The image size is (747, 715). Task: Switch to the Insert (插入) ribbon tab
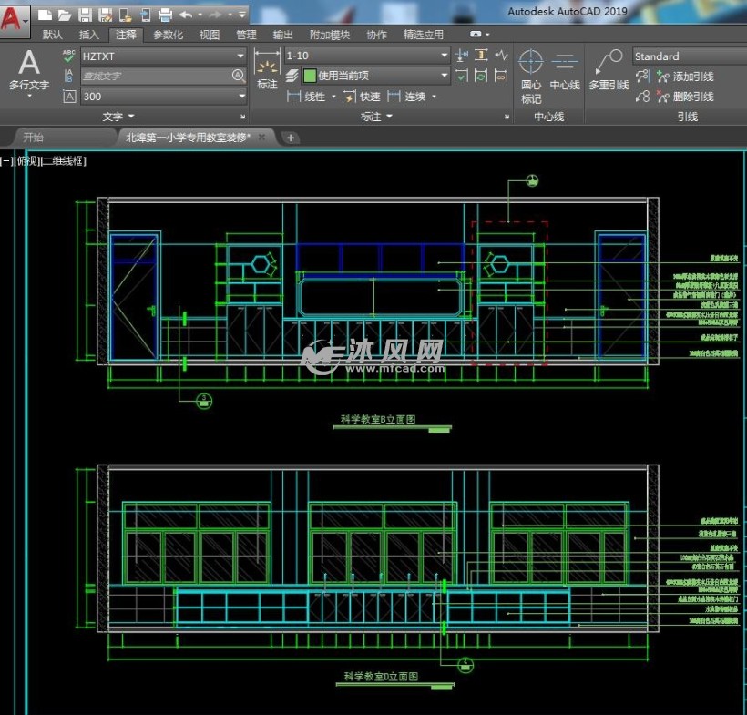[89, 35]
